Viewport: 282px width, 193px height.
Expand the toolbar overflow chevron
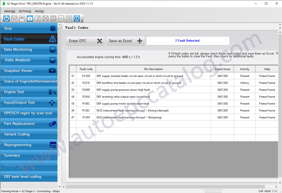pos(82,21)
